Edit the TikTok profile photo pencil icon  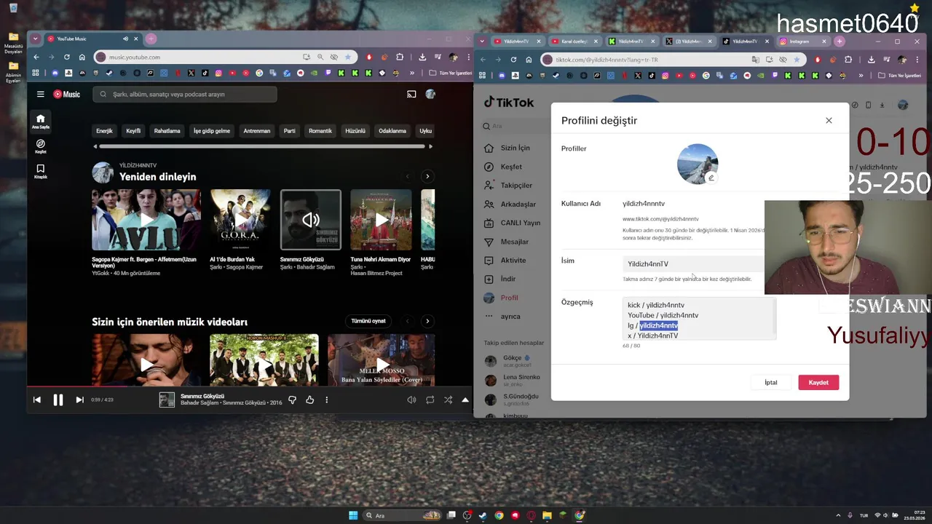click(711, 178)
